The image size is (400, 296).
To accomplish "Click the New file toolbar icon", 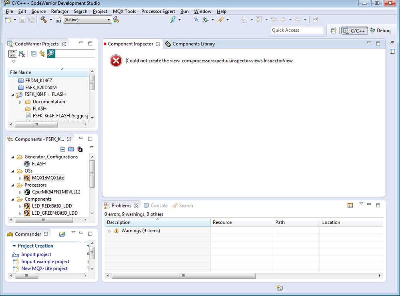I will pos(8,20).
